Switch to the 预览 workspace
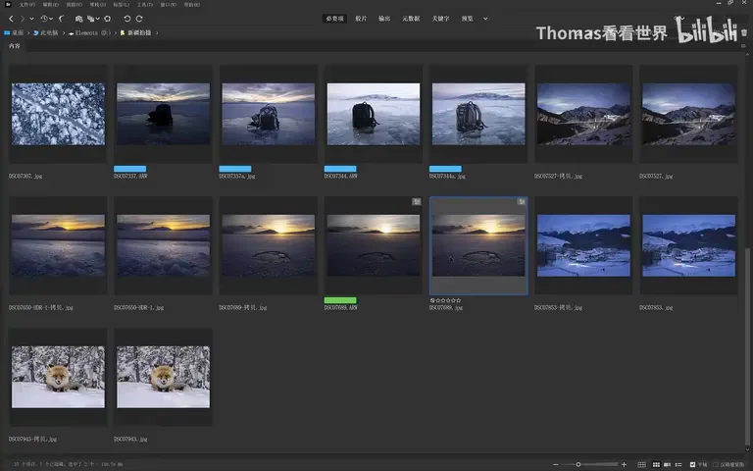Image resolution: width=753 pixels, height=471 pixels. point(467,19)
